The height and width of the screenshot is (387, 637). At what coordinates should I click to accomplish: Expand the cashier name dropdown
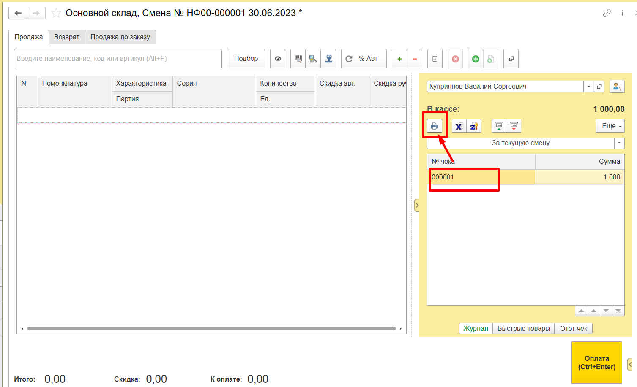coord(588,87)
